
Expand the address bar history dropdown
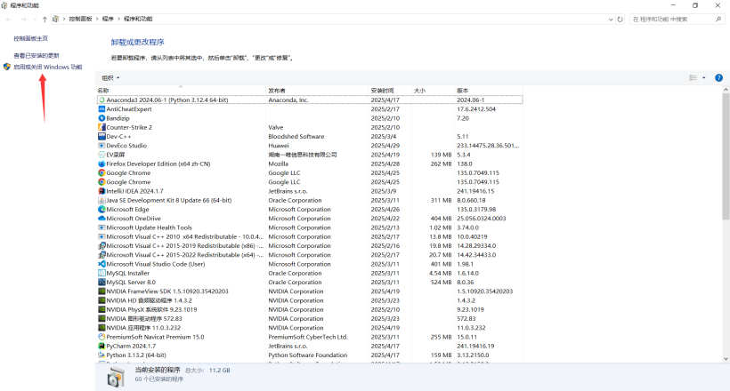coord(611,19)
